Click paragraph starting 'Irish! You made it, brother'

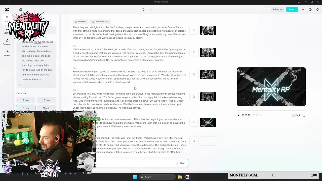(x=129, y=55)
